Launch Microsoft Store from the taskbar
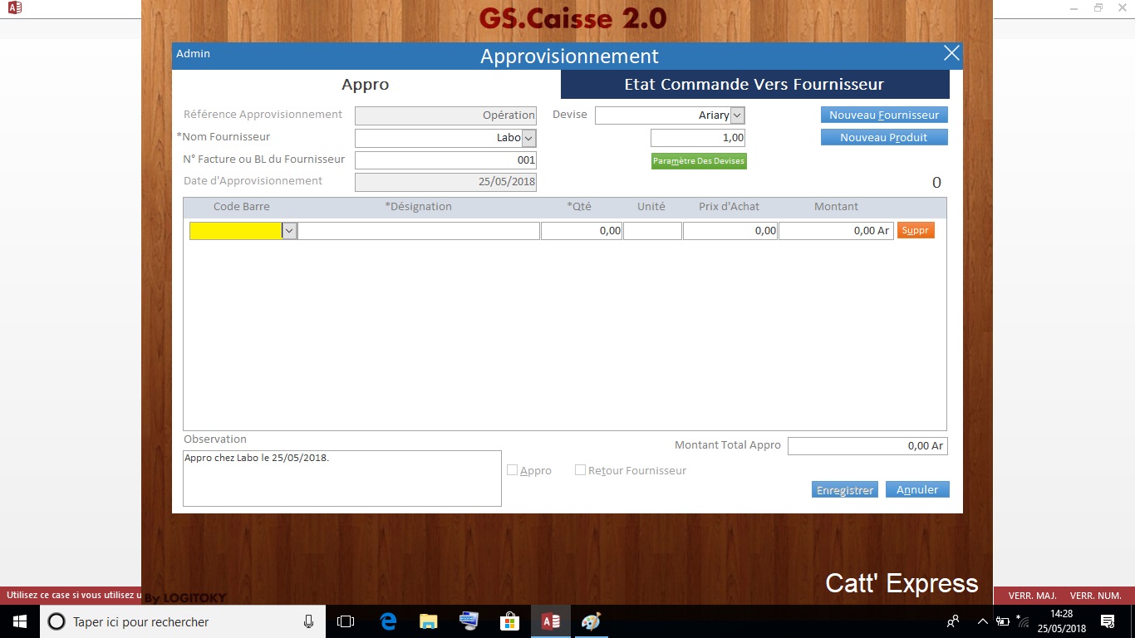The image size is (1135, 638). 509,621
